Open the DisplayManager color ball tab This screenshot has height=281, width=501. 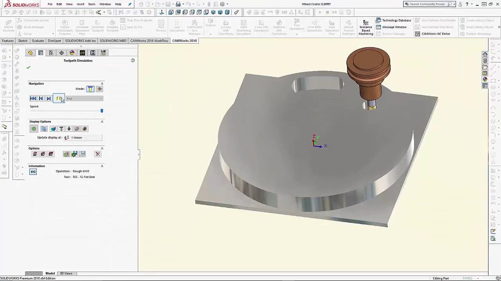pos(72,53)
